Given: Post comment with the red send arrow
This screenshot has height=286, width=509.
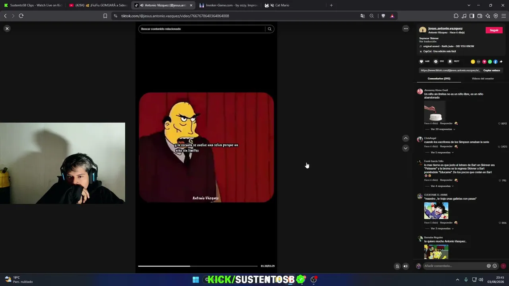Looking at the screenshot, I should [503, 266].
